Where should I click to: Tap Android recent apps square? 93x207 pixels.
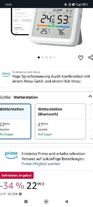26,202
